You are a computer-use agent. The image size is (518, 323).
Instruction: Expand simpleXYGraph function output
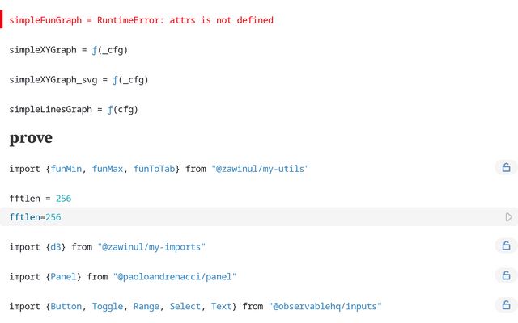click(x=110, y=50)
